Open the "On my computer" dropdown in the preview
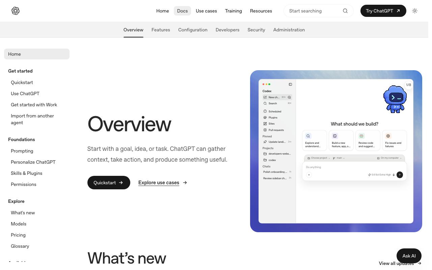The image size is (432, 270). click(x=389, y=158)
